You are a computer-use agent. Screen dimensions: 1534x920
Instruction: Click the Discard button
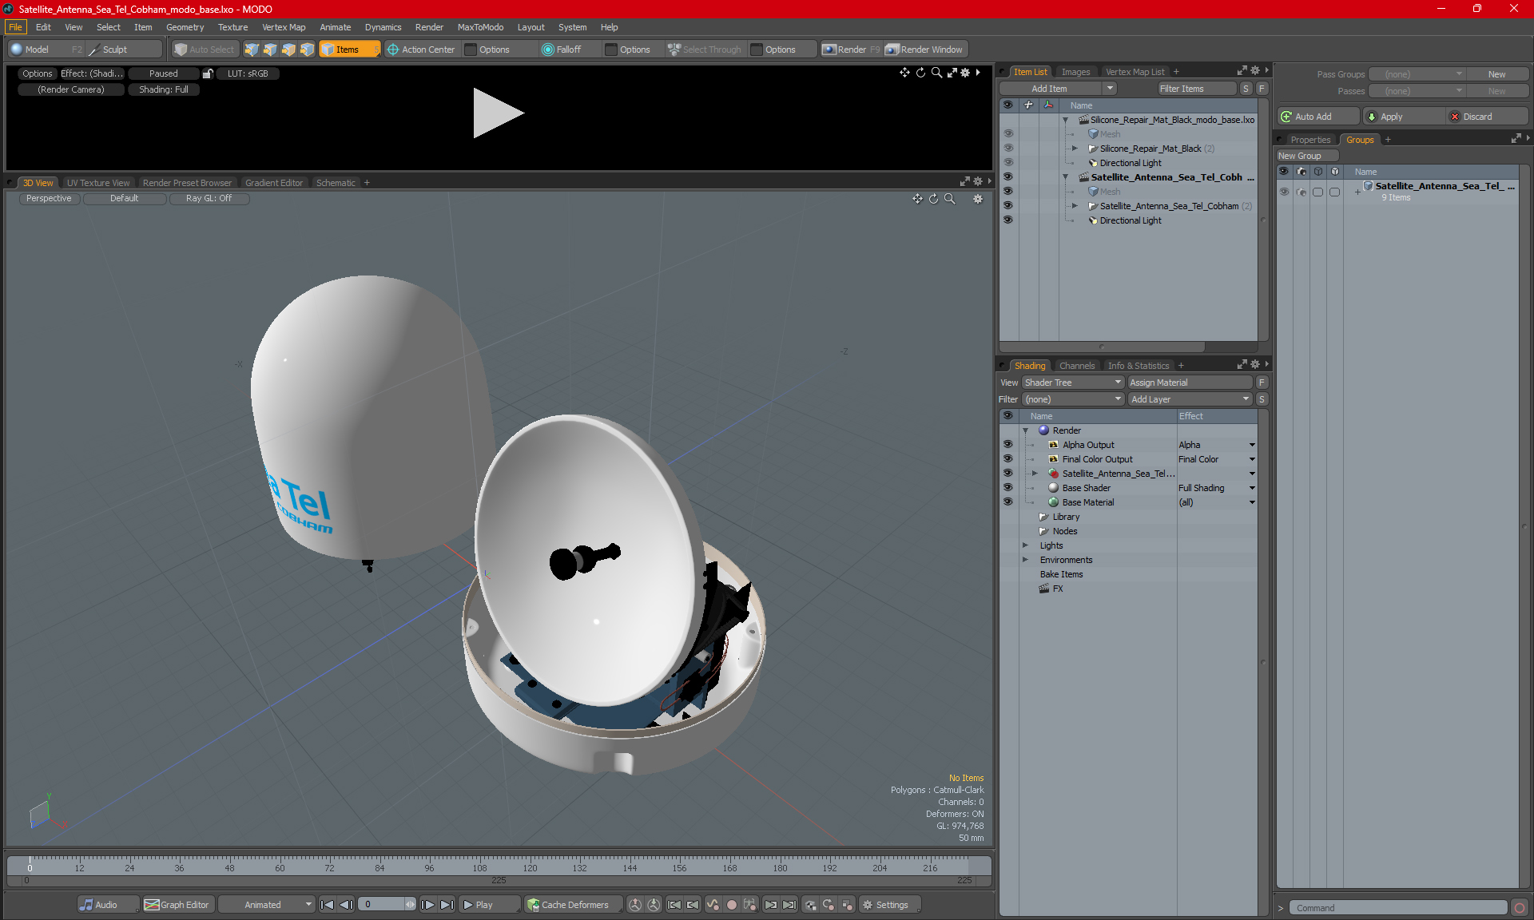[1487, 117]
